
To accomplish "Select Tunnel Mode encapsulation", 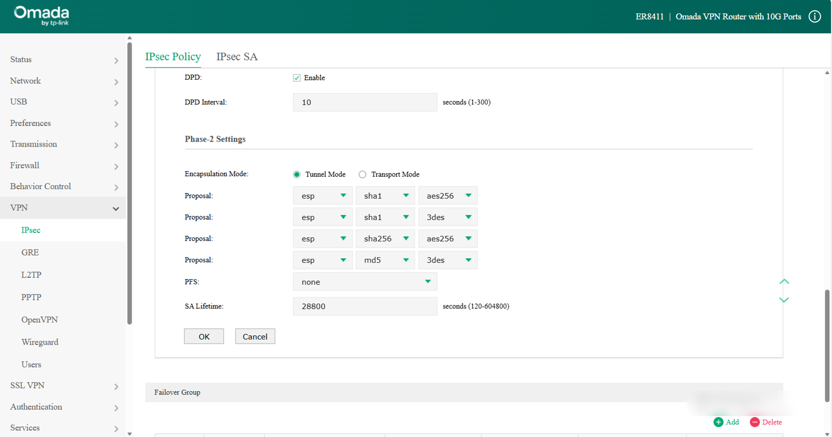I will pyautogui.click(x=297, y=174).
